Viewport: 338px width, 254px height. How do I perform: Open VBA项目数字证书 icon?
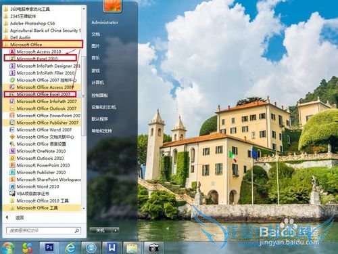pos(12,194)
